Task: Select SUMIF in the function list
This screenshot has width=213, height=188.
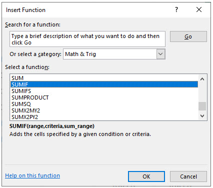Action: pos(104,84)
